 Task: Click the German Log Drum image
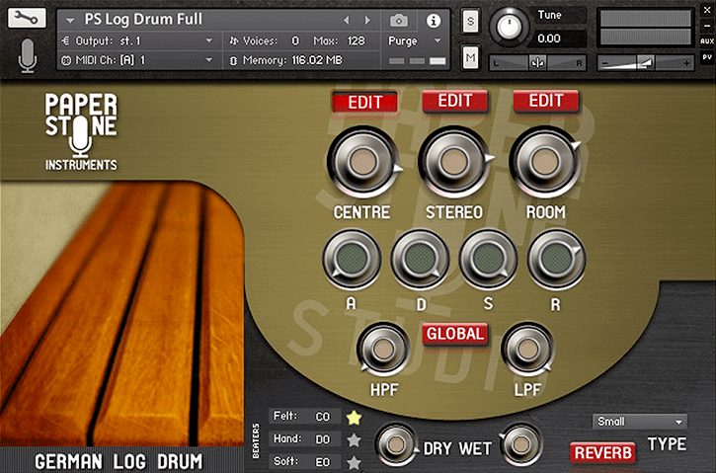click(x=121, y=315)
